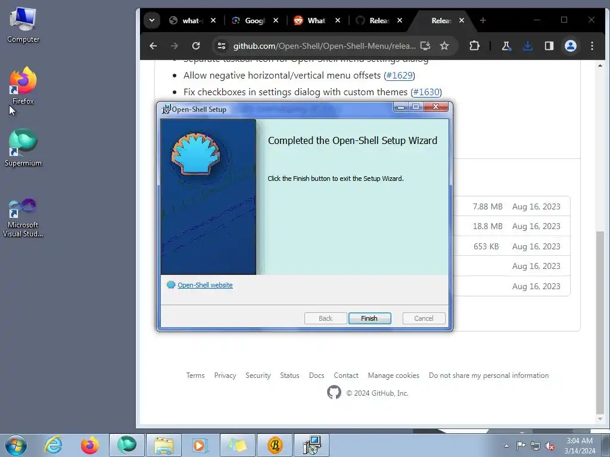The width and height of the screenshot is (610, 457).
Task: Click the muted volume tray icon
Action: point(550,446)
